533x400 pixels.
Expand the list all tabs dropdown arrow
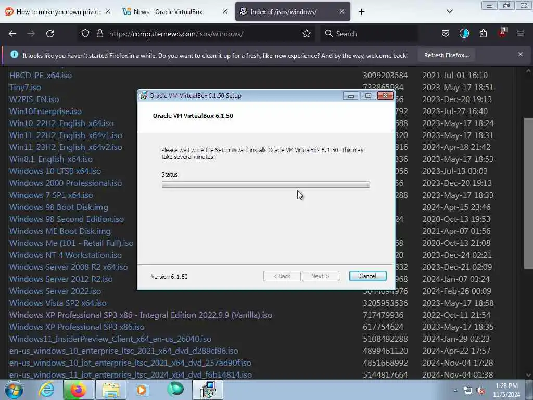click(x=449, y=11)
